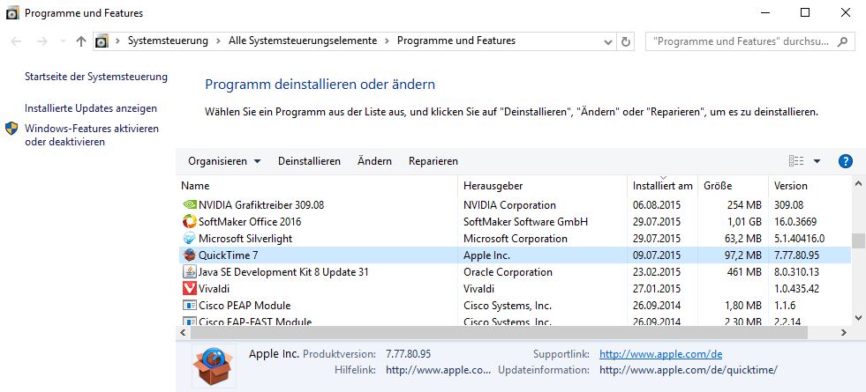
Task: Click Oracle Corporation publisher cell
Action: click(x=508, y=272)
